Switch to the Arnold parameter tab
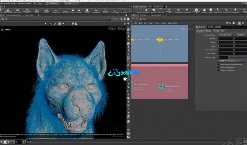Viewport: 247px width, 145px height. [x=216, y=31]
